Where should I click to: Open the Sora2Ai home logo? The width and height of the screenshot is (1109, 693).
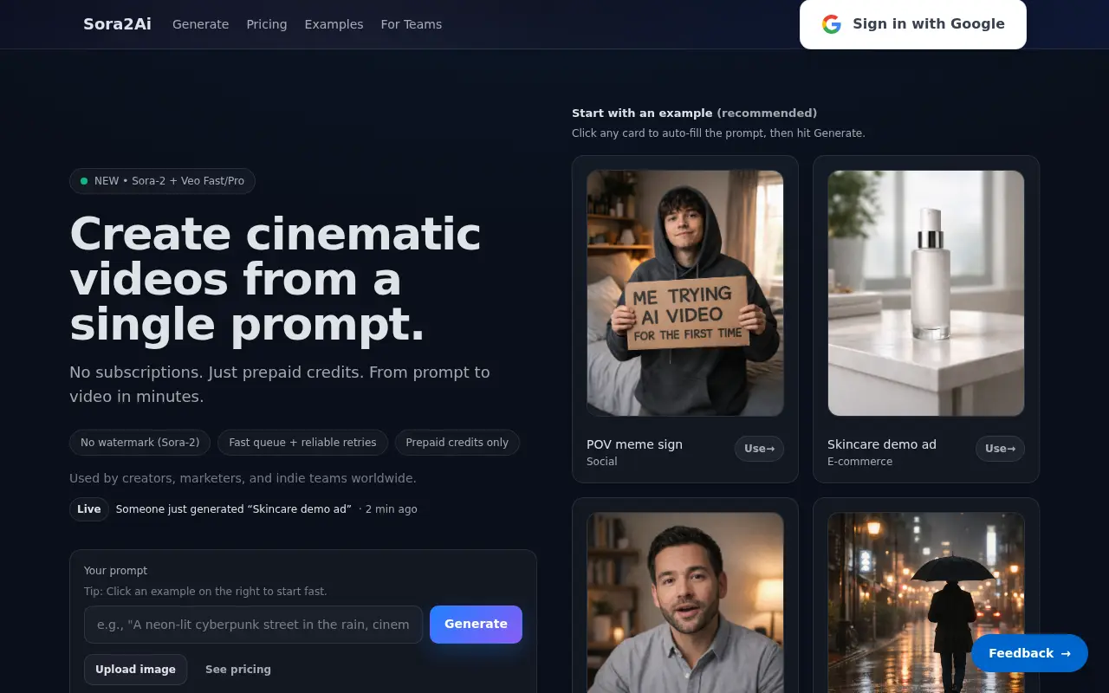(x=117, y=24)
